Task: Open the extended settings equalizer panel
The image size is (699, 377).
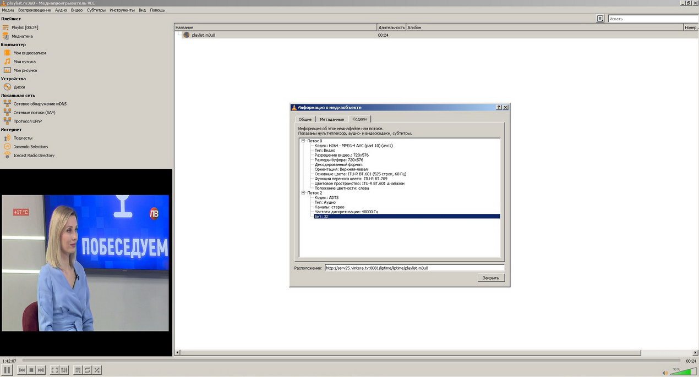Action: pyautogui.click(x=64, y=370)
